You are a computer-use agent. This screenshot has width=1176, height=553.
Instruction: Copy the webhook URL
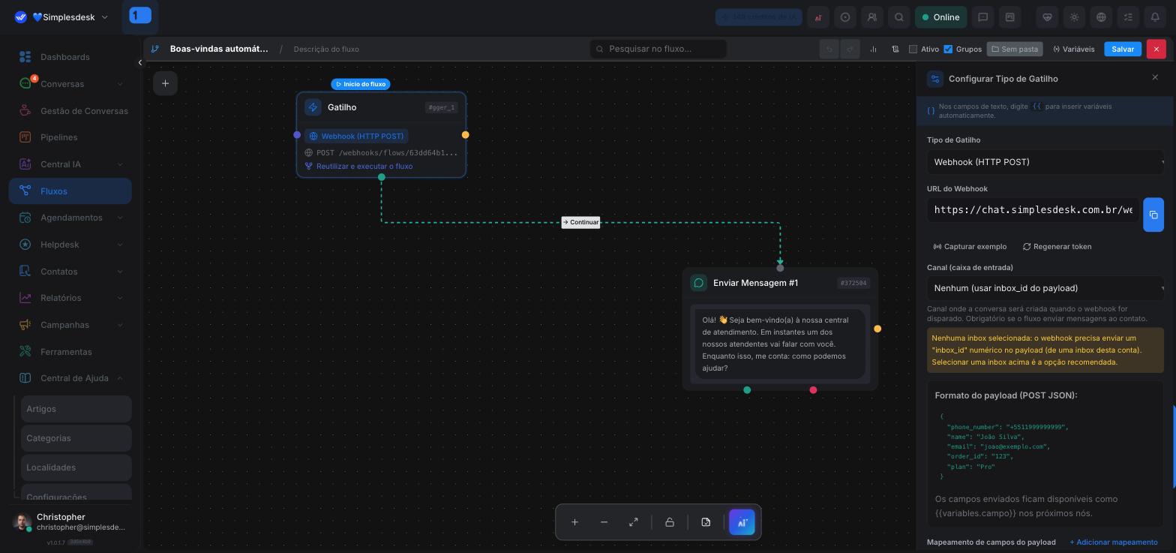coord(1153,215)
